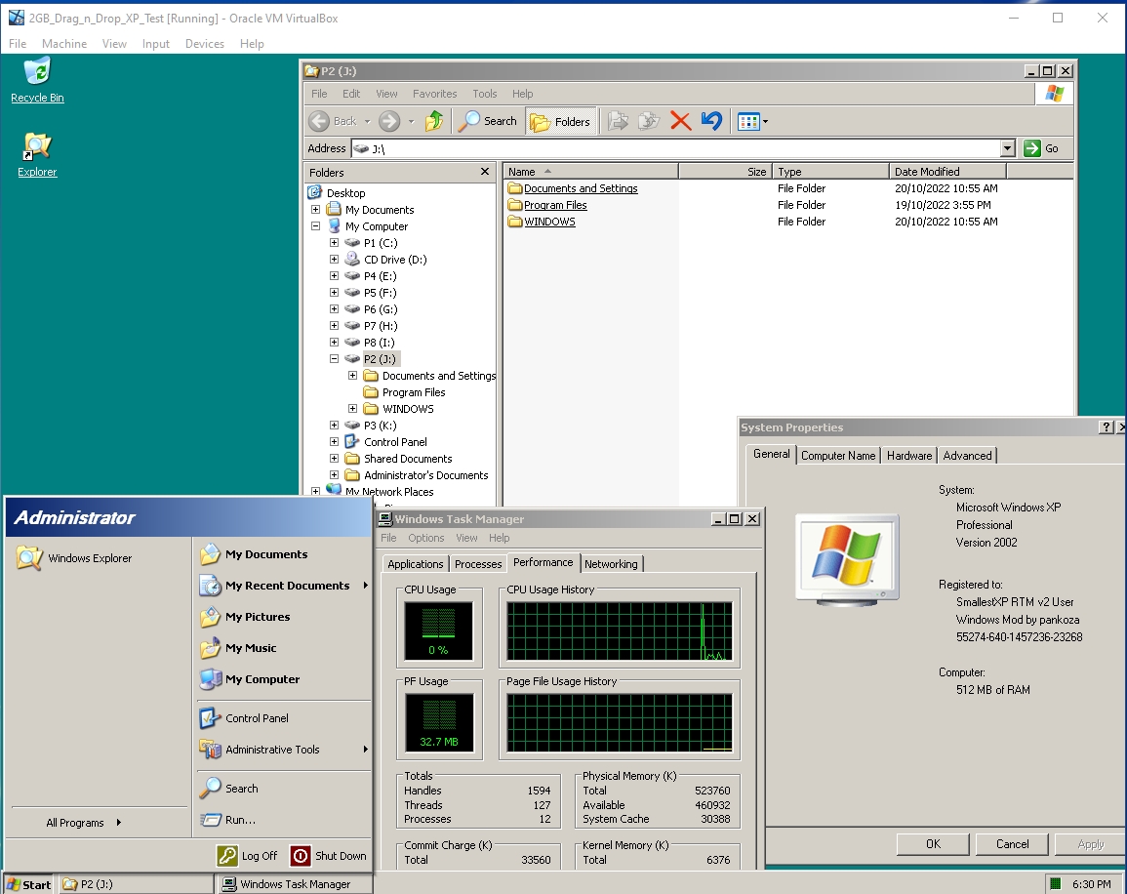
Task: Open Task Manager View menu
Action: point(466,538)
